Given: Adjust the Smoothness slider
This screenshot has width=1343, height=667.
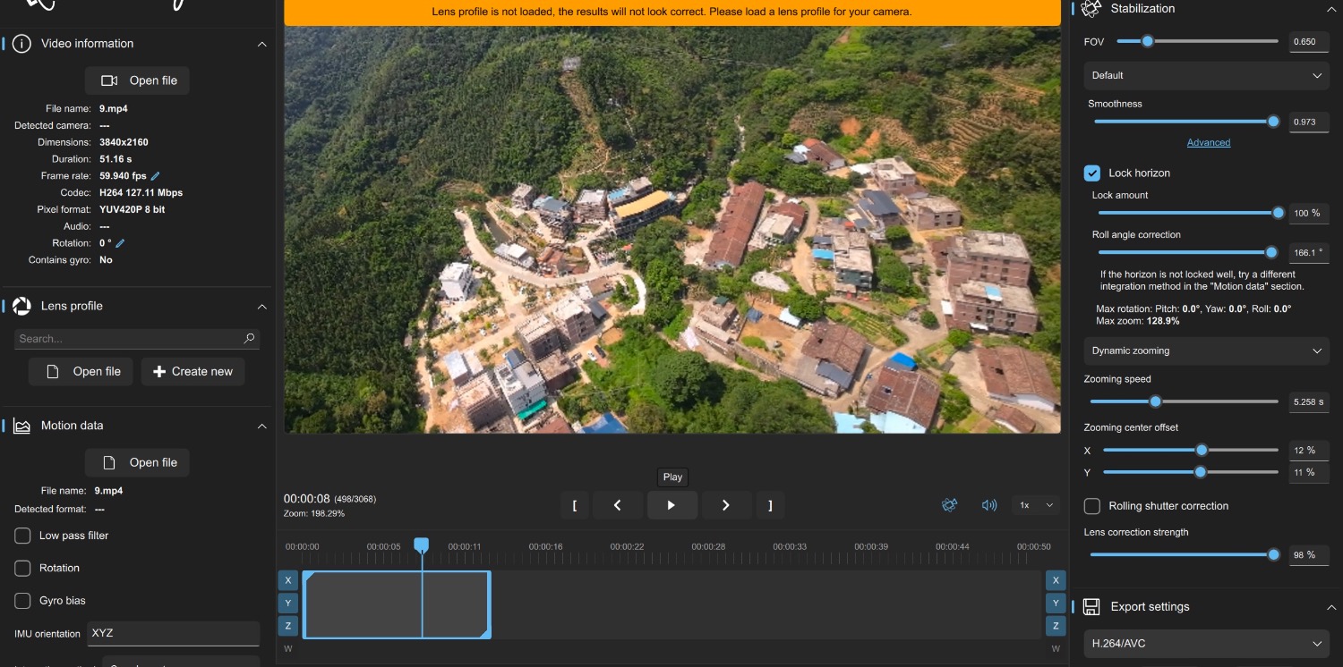Looking at the screenshot, I should [1186, 122].
